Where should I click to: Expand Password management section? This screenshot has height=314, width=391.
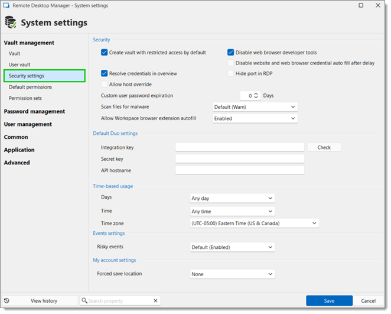coord(34,111)
